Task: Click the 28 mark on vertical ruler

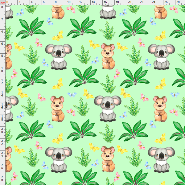Action: point(2,179)
